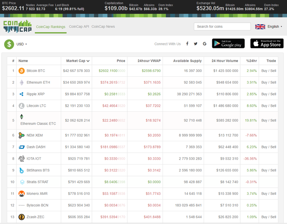287x224 pixels.
Task: Open the Facebook social icon
Action: [x=187, y=44]
